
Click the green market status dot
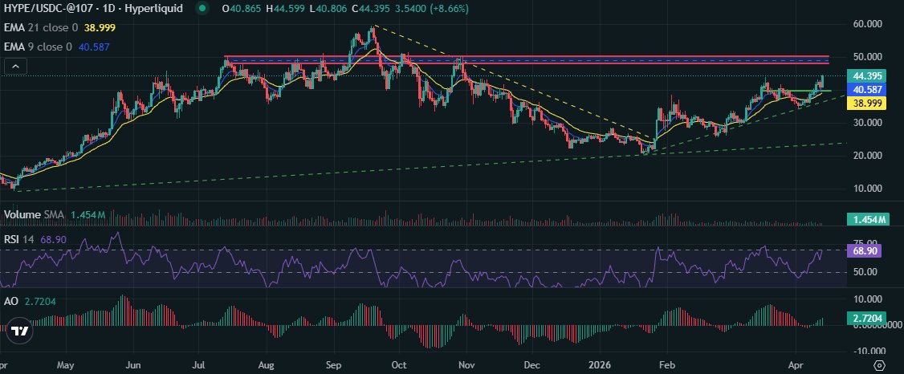tap(202, 9)
